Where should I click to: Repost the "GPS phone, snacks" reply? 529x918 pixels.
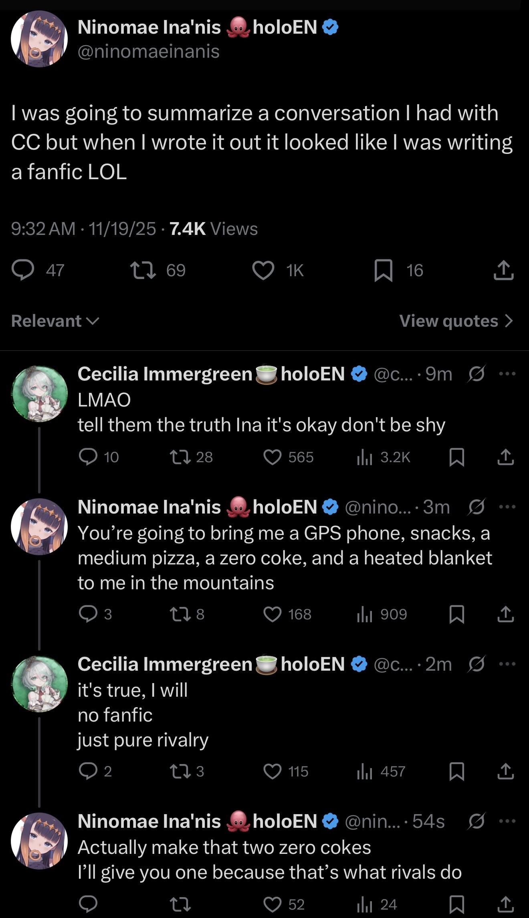click(180, 614)
